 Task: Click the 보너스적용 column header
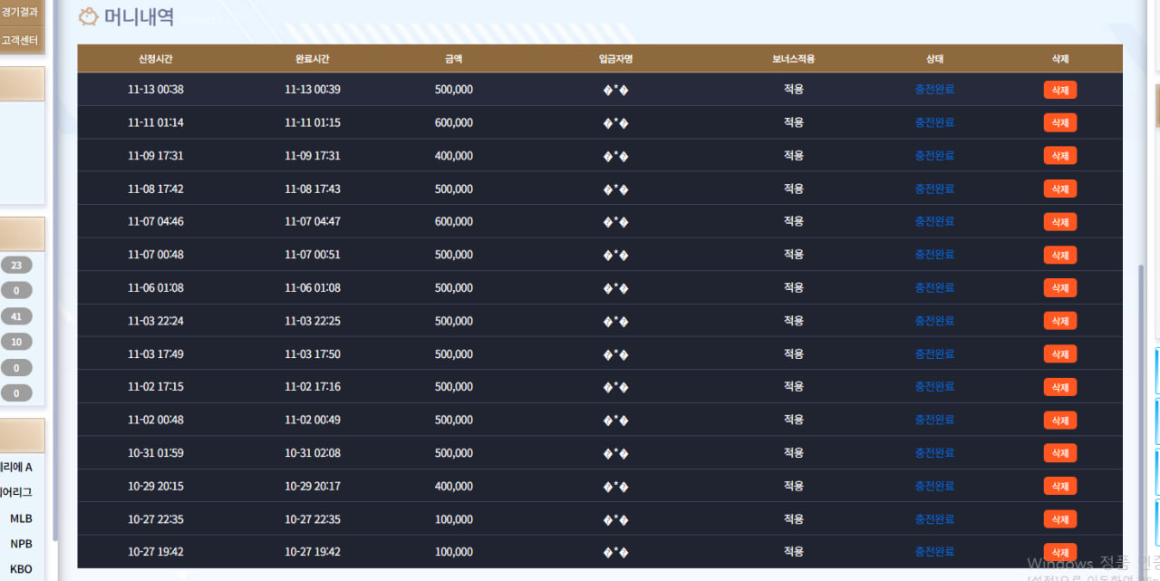coord(794,59)
